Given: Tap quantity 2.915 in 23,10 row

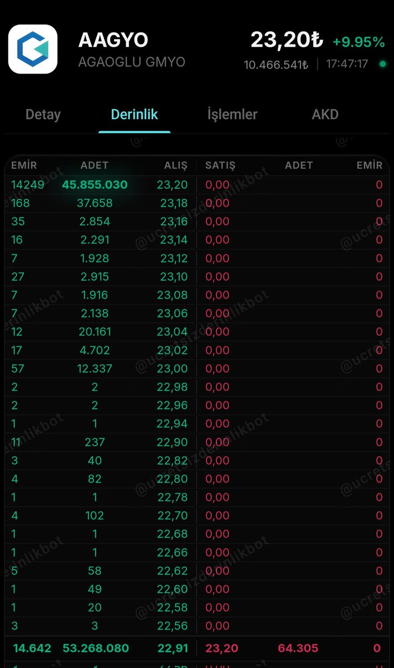Looking at the screenshot, I should 95,277.
